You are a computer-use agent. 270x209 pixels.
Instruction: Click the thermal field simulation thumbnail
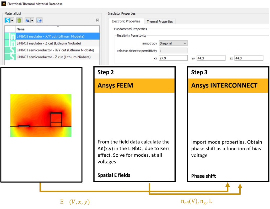pos(41,115)
